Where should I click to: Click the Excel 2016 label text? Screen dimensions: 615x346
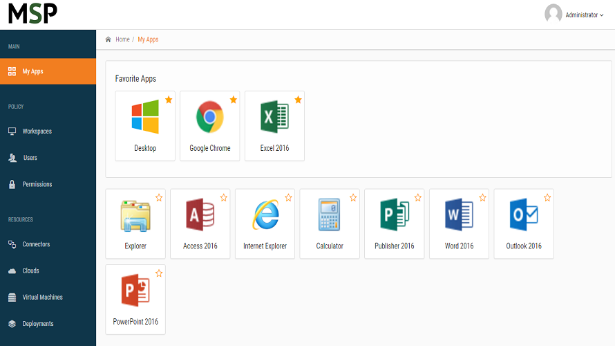coord(274,148)
